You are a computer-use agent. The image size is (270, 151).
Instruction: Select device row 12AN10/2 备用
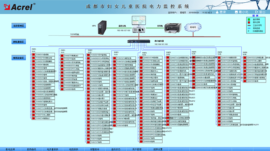coord(204,84)
